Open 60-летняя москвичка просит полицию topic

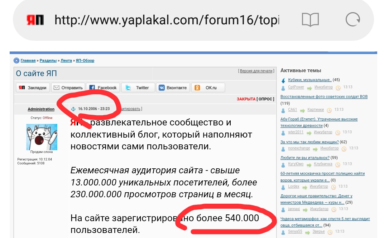click(322, 177)
